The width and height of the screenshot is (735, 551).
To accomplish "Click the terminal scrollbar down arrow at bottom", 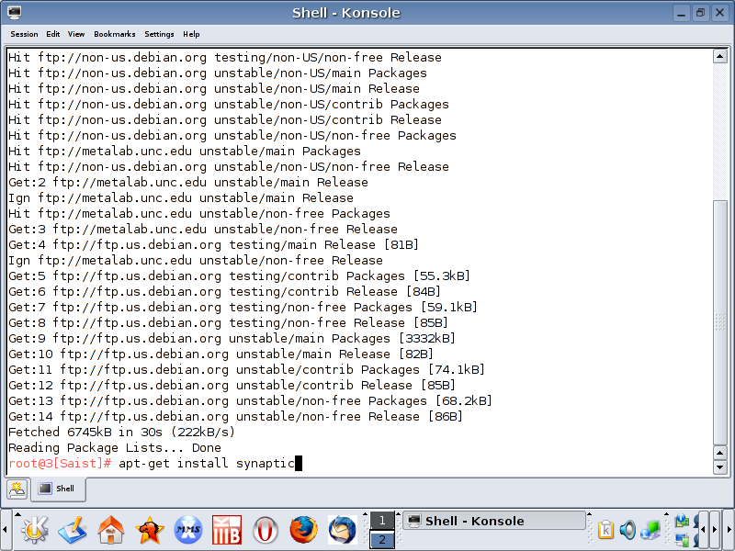I will click(x=720, y=467).
